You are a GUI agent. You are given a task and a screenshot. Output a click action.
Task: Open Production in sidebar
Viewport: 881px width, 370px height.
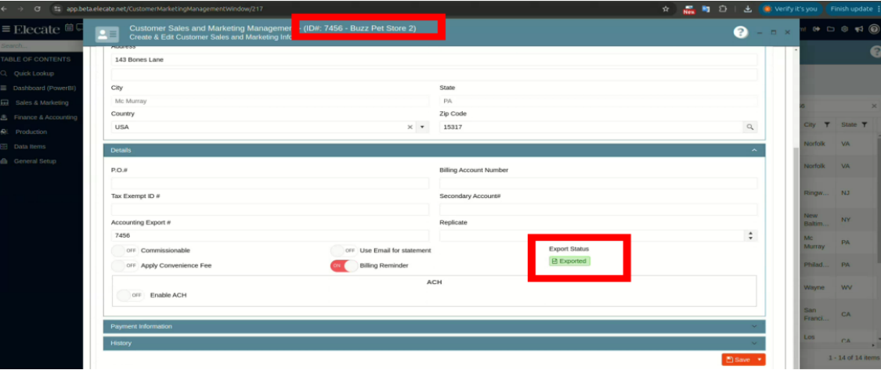31,132
